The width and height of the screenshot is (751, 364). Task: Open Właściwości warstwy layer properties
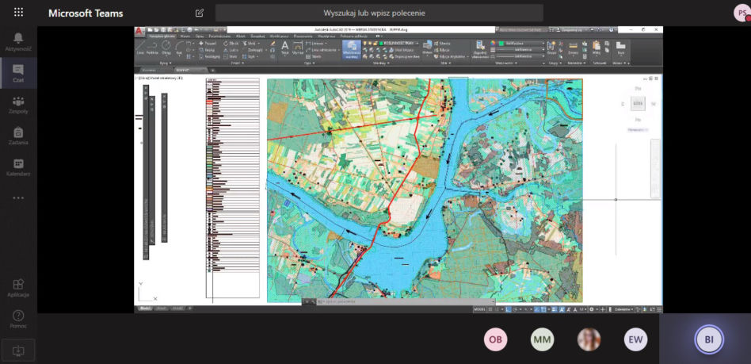coord(352,49)
